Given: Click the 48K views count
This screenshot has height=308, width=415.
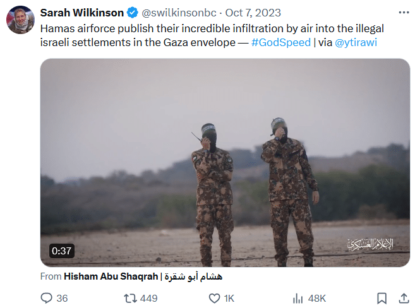Looking at the screenshot, I should click(x=317, y=299).
